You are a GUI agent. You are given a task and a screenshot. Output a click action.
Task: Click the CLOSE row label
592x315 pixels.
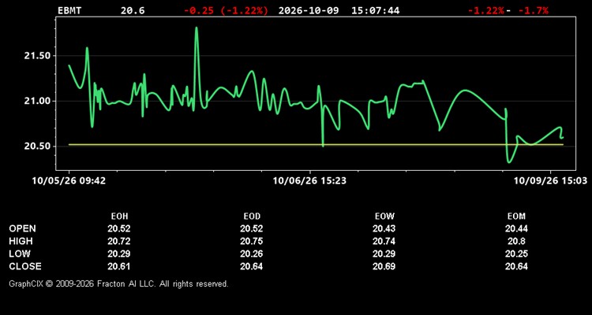point(25,266)
